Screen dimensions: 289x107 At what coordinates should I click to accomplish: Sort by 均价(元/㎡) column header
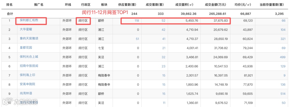pos(243,5)
